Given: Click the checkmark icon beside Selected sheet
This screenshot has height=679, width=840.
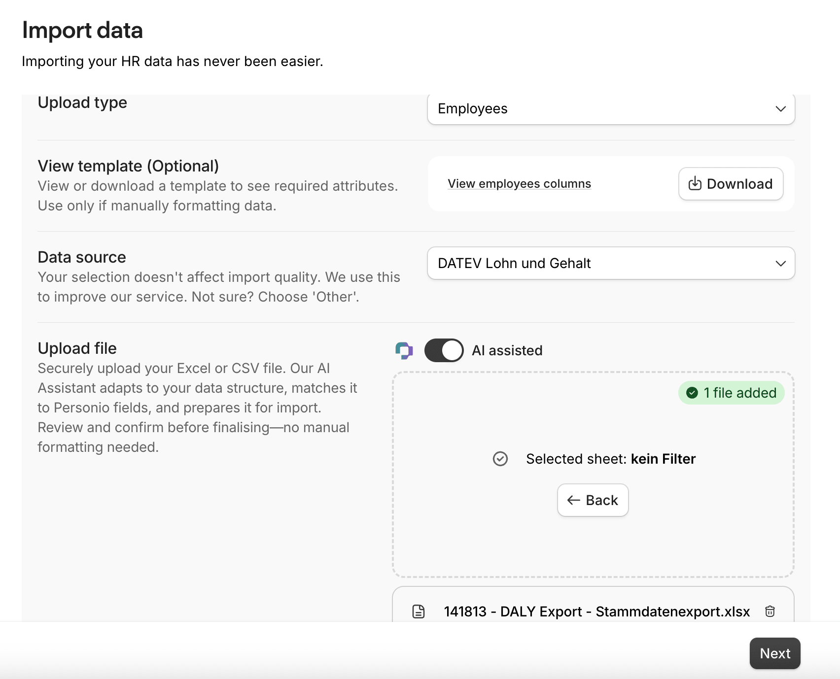Looking at the screenshot, I should (x=500, y=459).
